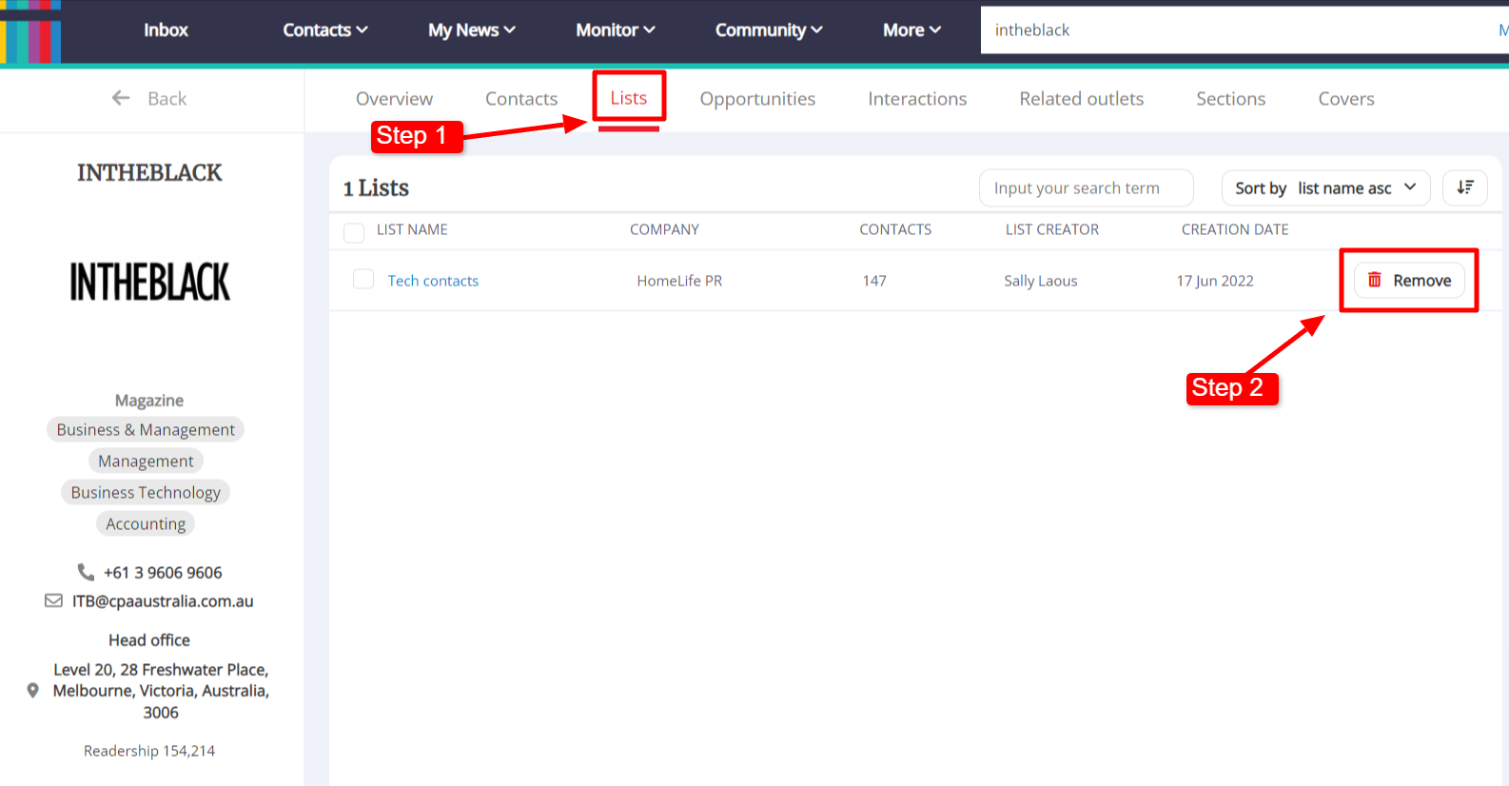Switch to the Opportunities tab
The width and height of the screenshot is (1509, 786).
(x=757, y=99)
